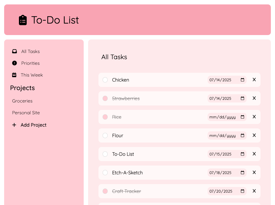Open calendar picker for Craft Tracker task
275x205 pixels.
(x=242, y=191)
